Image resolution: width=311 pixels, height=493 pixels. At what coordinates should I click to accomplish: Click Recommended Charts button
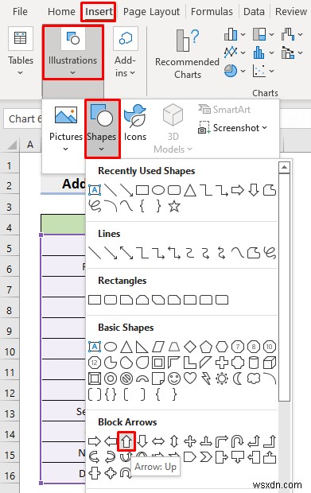point(187,53)
